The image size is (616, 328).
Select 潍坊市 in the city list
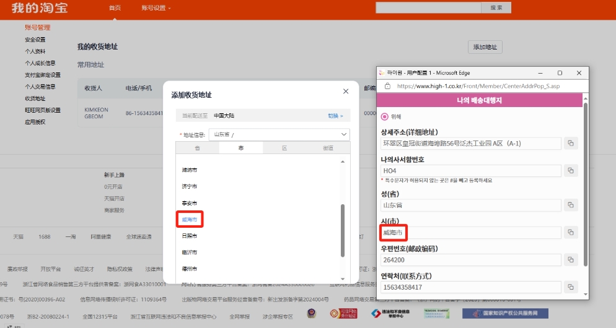tap(190, 170)
